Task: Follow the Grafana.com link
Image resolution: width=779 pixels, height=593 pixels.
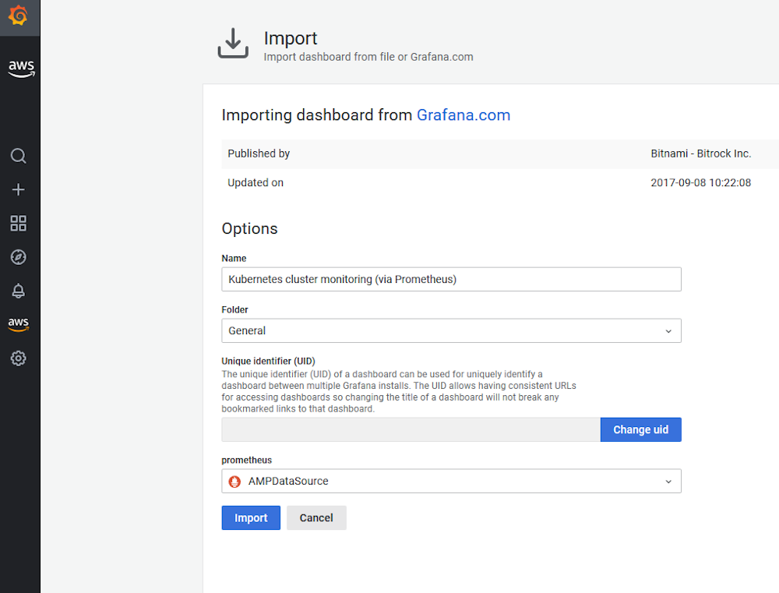Action: (464, 115)
